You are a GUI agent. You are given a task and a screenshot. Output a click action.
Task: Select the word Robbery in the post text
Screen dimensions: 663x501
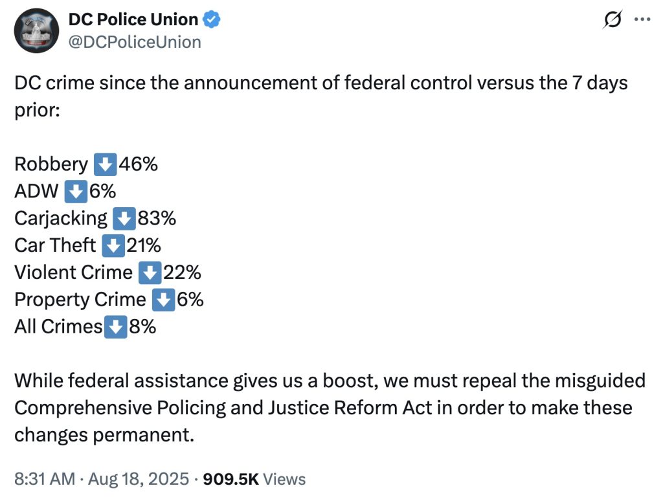point(51,165)
